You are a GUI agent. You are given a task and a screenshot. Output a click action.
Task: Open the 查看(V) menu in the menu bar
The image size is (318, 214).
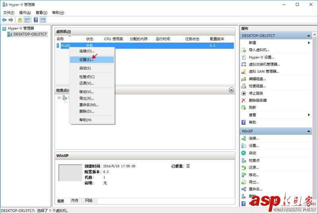pyautogui.click(x=41, y=13)
